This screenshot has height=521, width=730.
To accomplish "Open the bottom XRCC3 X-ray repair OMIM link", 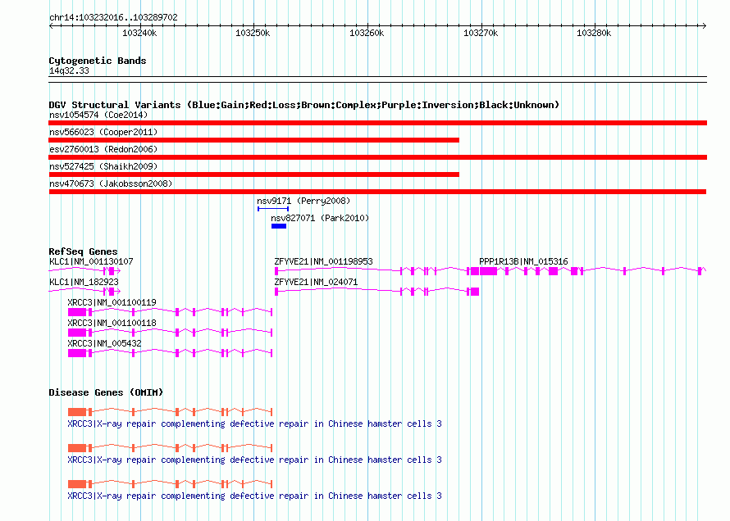I will (x=254, y=496).
